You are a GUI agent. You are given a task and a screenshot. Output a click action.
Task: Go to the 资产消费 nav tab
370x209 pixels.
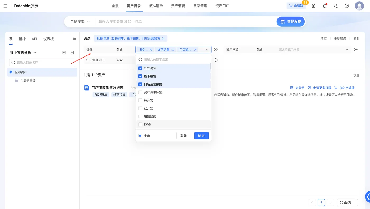point(178,6)
